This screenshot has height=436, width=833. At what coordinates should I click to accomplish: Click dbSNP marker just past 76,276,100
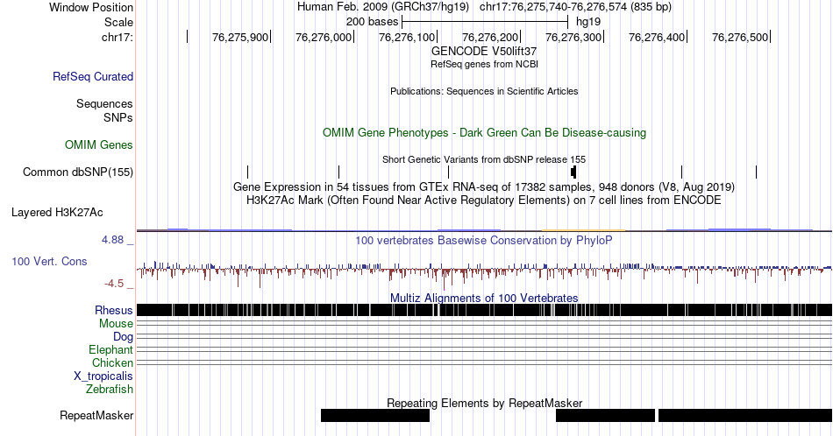pyautogui.click(x=448, y=172)
